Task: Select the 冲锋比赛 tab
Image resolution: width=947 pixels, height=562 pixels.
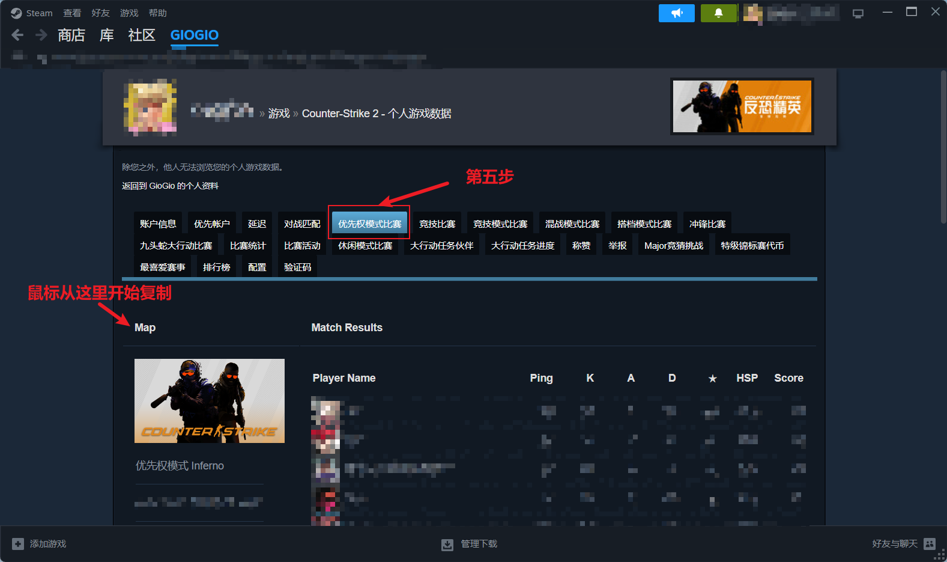Action: click(x=707, y=224)
